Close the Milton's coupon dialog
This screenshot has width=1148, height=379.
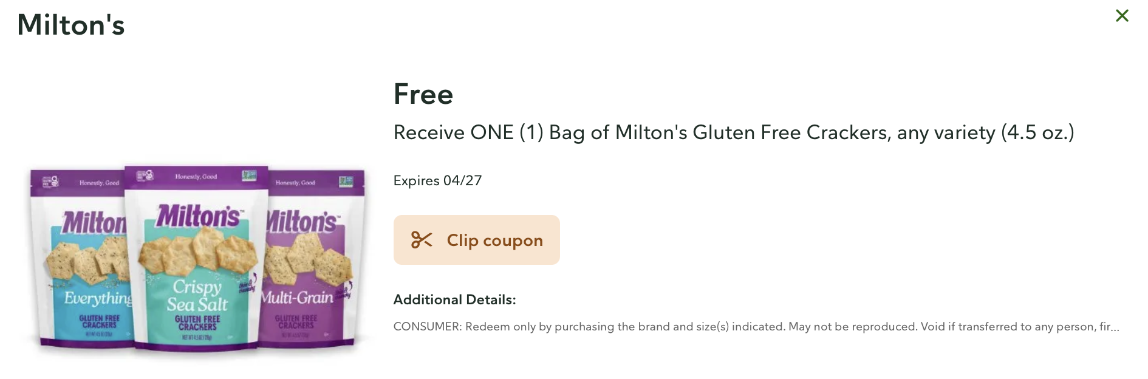[x=1122, y=16]
